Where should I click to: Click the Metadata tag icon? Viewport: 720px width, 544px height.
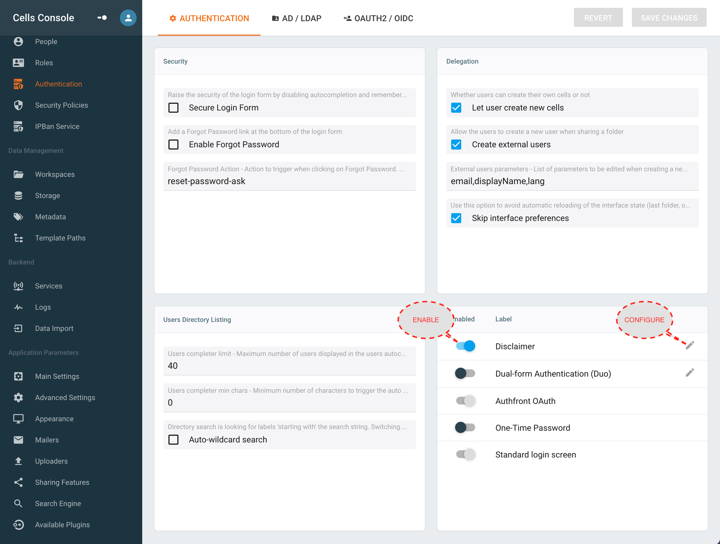[18, 217]
